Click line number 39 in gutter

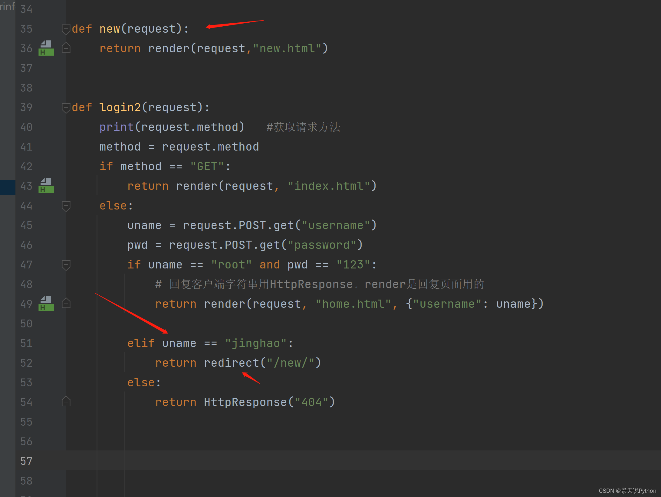[26, 108]
